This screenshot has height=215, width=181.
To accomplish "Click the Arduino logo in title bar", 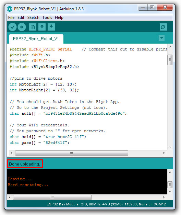I will pos(10,9).
